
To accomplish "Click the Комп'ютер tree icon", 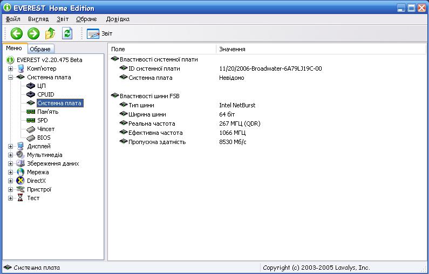I will coord(21,68).
